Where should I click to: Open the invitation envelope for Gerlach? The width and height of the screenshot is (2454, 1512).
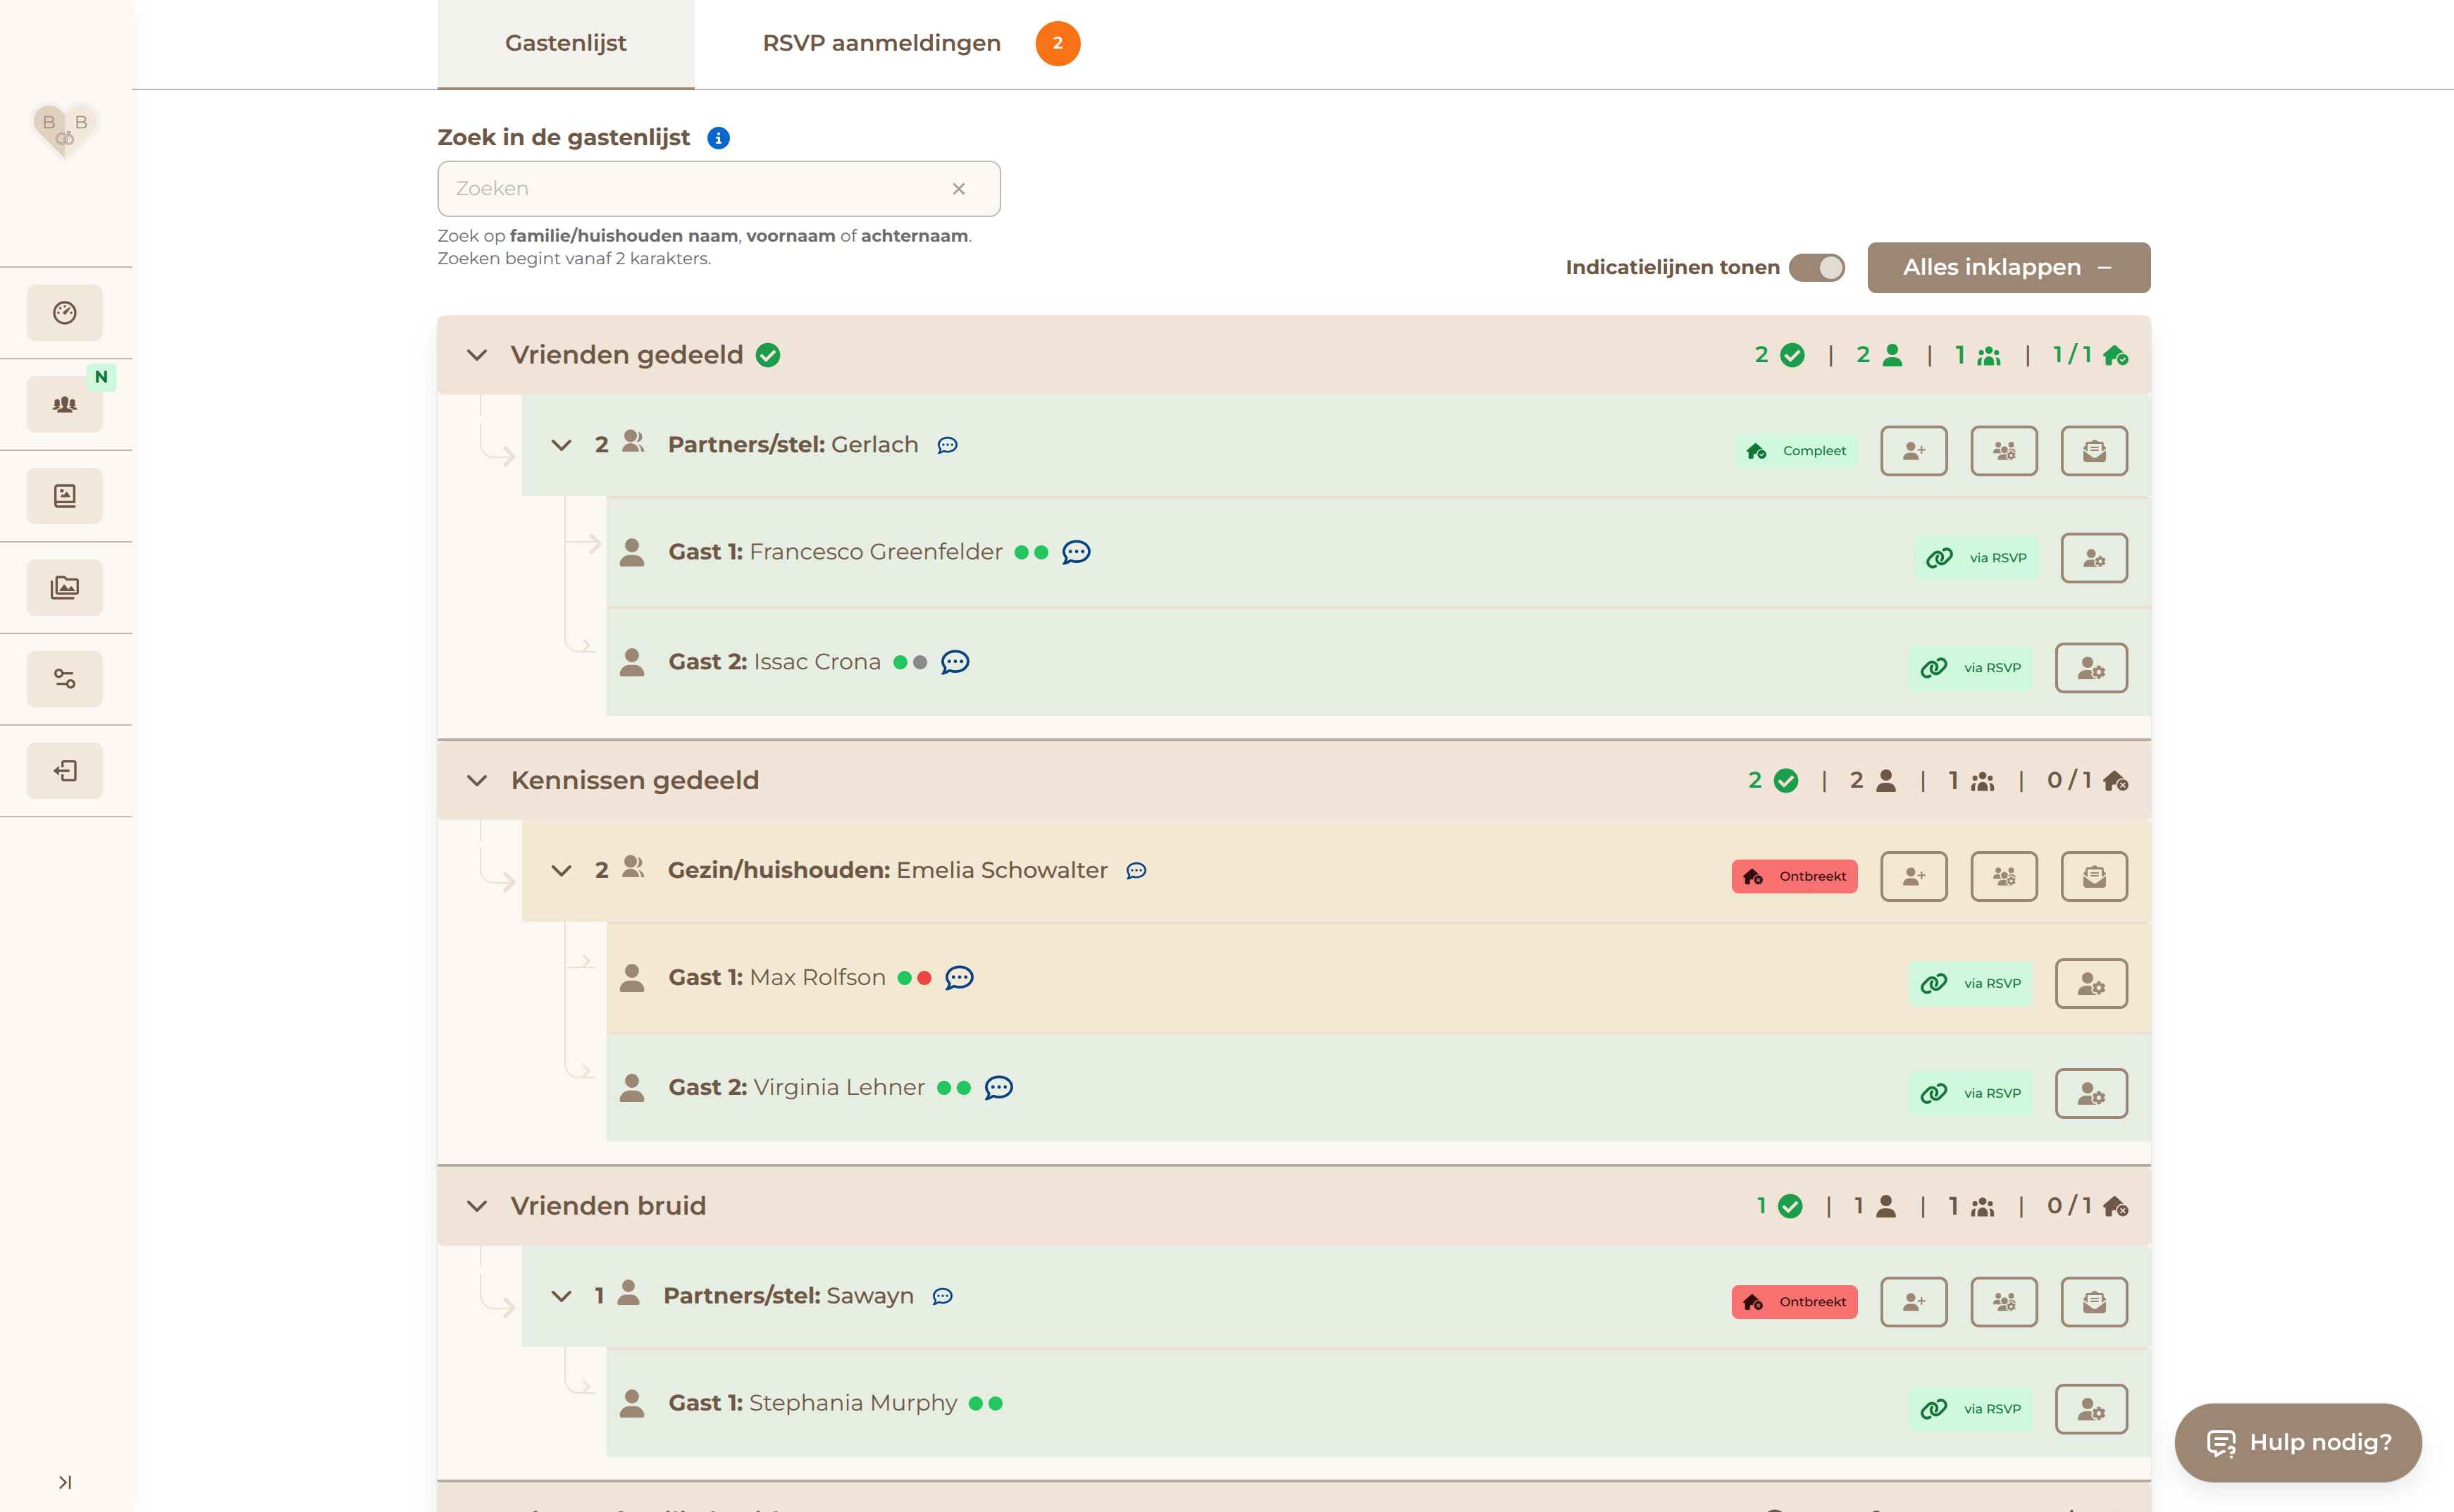tap(2094, 451)
